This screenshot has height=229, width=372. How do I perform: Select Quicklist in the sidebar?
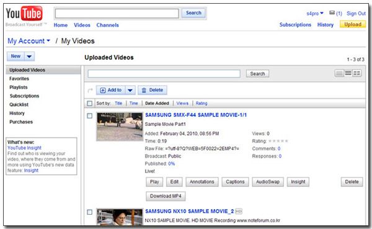click(19, 104)
